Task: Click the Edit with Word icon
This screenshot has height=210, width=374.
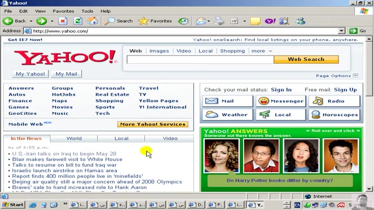Action: pos(234,21)
